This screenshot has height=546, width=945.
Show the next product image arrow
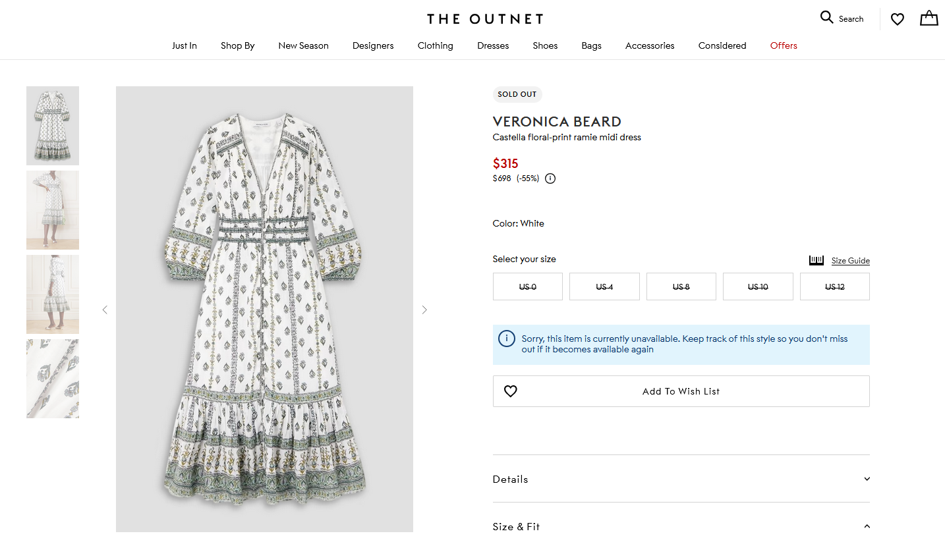(x=424, y=310)
